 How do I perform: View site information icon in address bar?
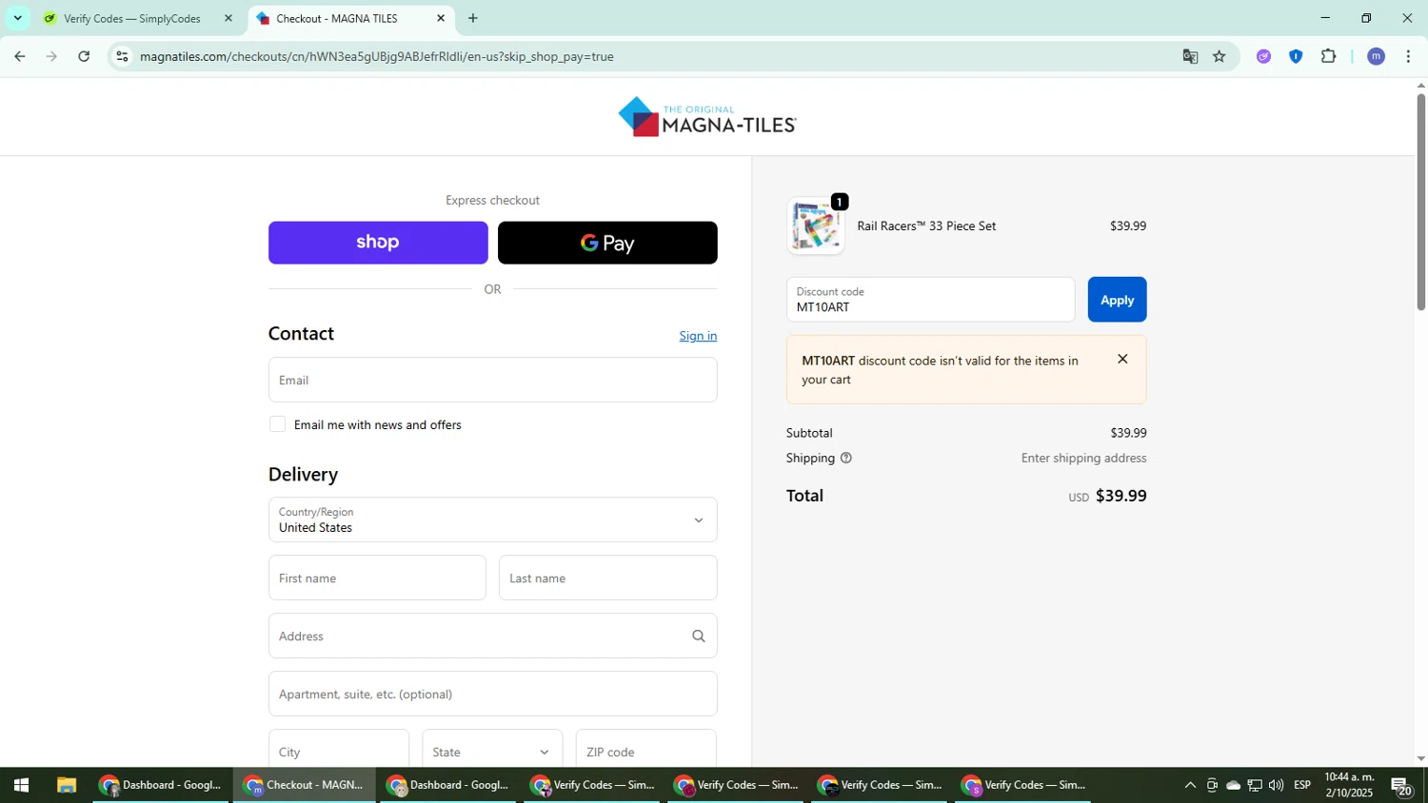122,56
